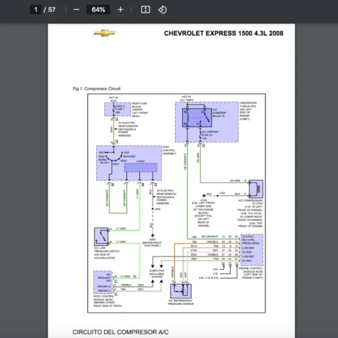Rotate the document counterclockwise
The height and width of the screenshot is (338, 338).
click(162, 10)
